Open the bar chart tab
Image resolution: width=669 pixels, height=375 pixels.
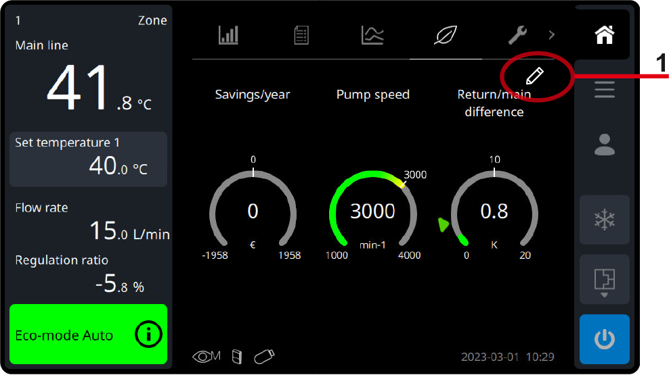[228, 35]
